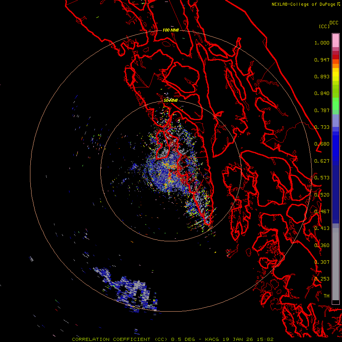Screen dimensions: 342x342
Task: Select the 0.733 scale value
Action: coord(322,127)
